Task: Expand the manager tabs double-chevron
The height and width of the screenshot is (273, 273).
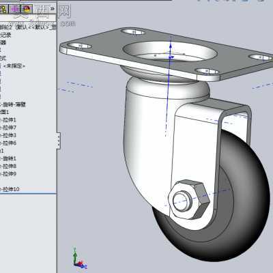Action: 53,9
